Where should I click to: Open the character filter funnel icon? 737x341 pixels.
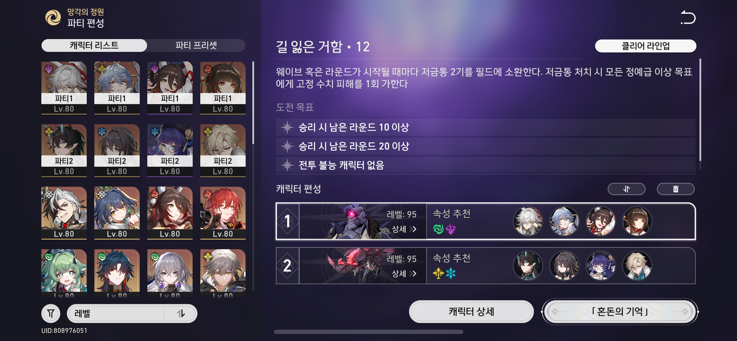coord(51,314)
